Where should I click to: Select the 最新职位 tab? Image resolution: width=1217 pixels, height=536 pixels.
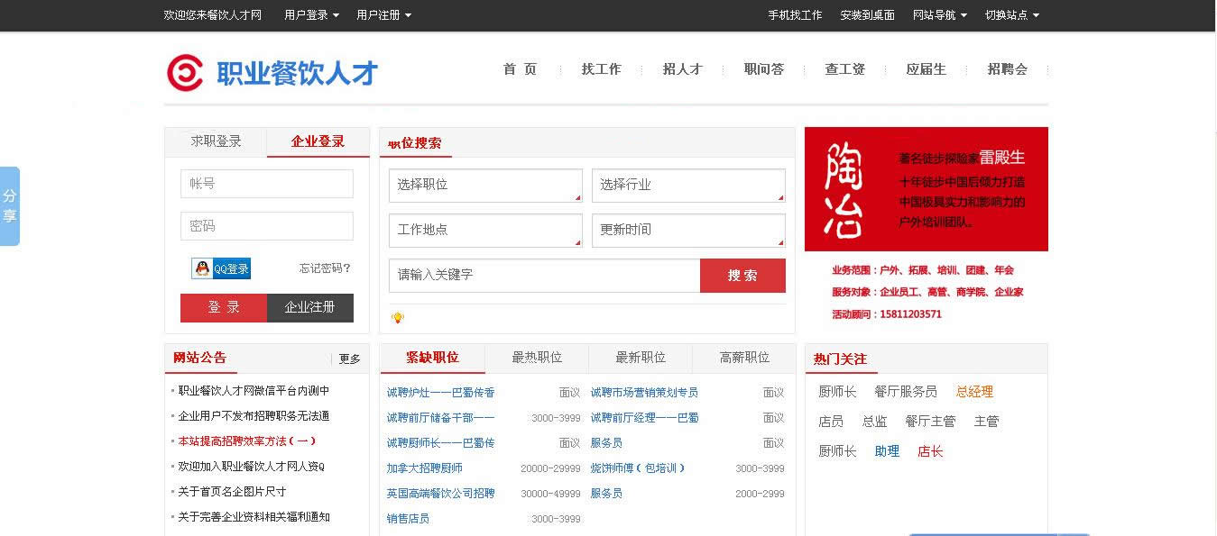click(x=641, y=358)
